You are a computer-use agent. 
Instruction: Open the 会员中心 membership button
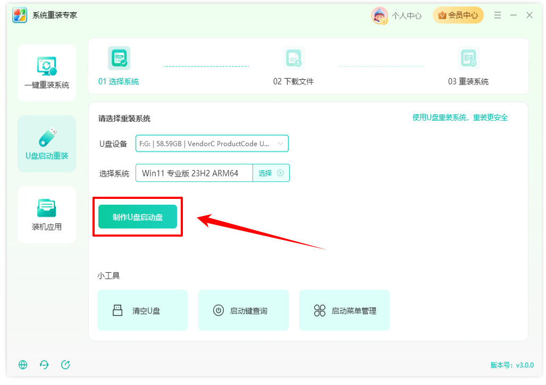[x=458, y=15]
